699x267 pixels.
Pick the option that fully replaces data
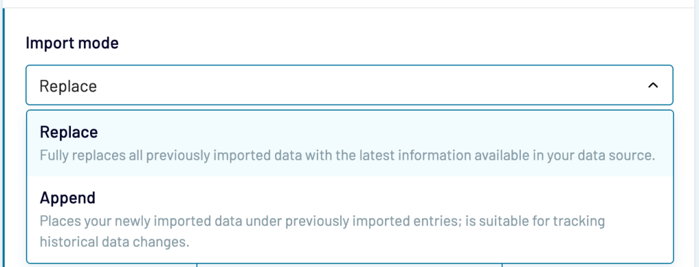pyautogui.click(x=350, y=143)
